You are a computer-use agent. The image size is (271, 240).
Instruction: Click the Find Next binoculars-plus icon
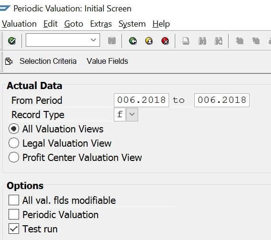tap(219, 41)
